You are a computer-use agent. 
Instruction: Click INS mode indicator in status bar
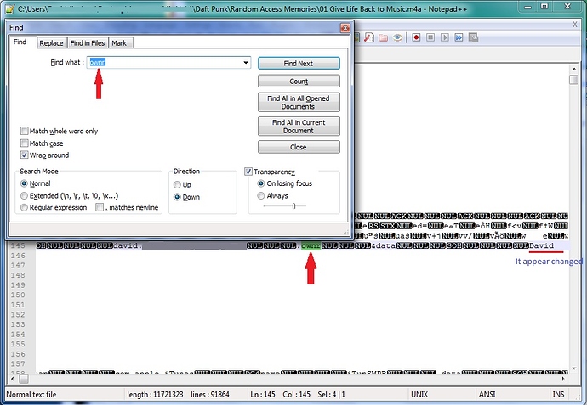pyautogui.click(x=559, y=395)
